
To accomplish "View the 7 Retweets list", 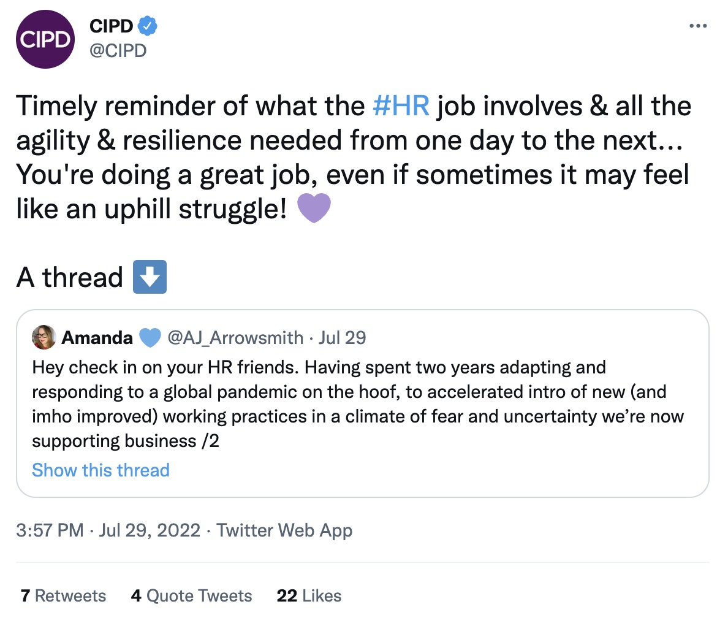I will point(63,596).
